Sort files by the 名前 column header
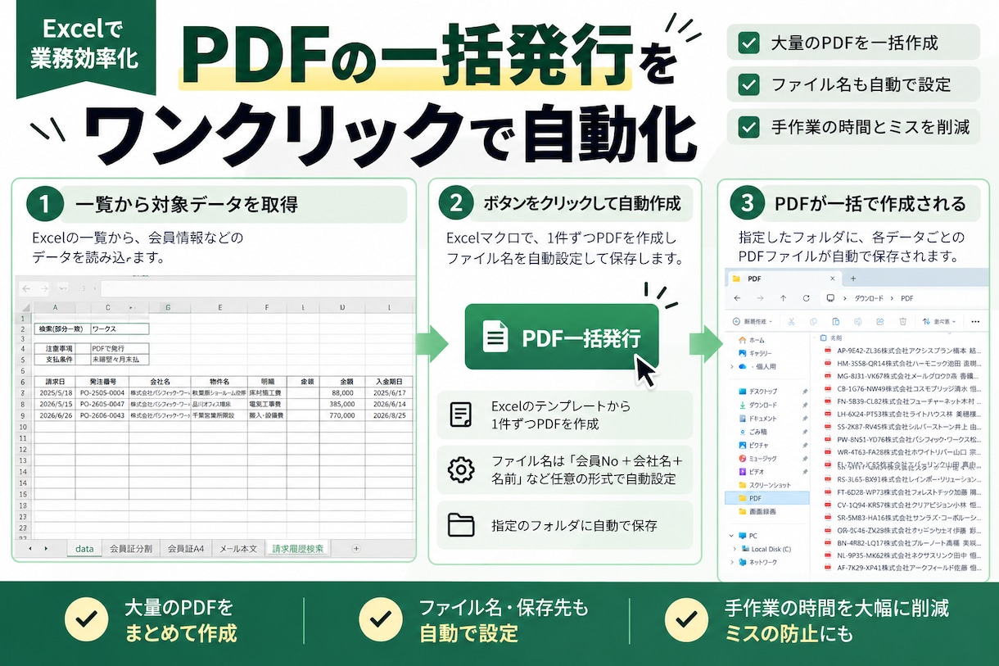Image resolution: width=999 pixels, height=666 pixels. (836, 337)
